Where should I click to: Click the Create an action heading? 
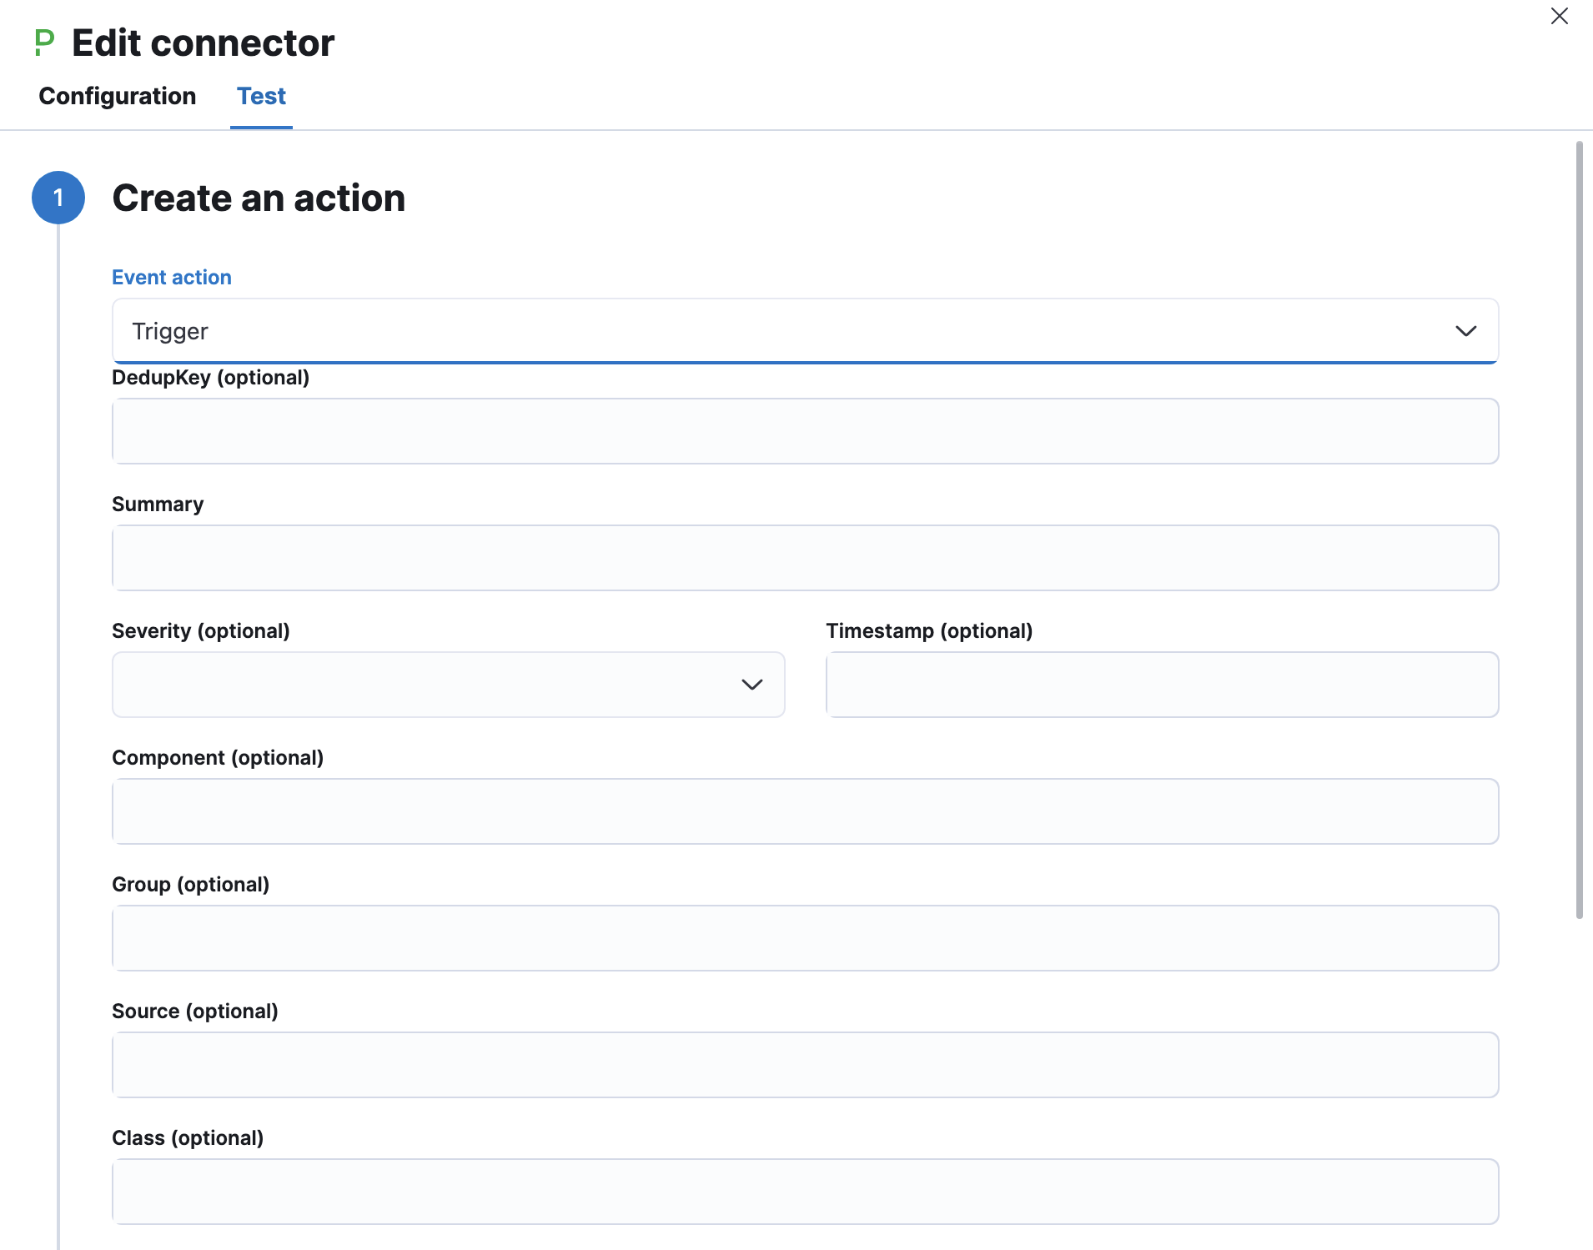(259, 198)
